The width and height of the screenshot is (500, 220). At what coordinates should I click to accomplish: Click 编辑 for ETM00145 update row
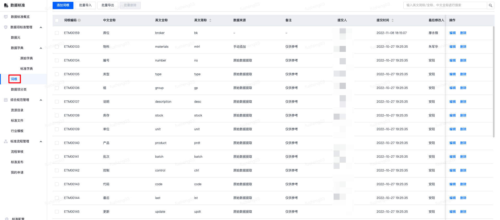453,212
